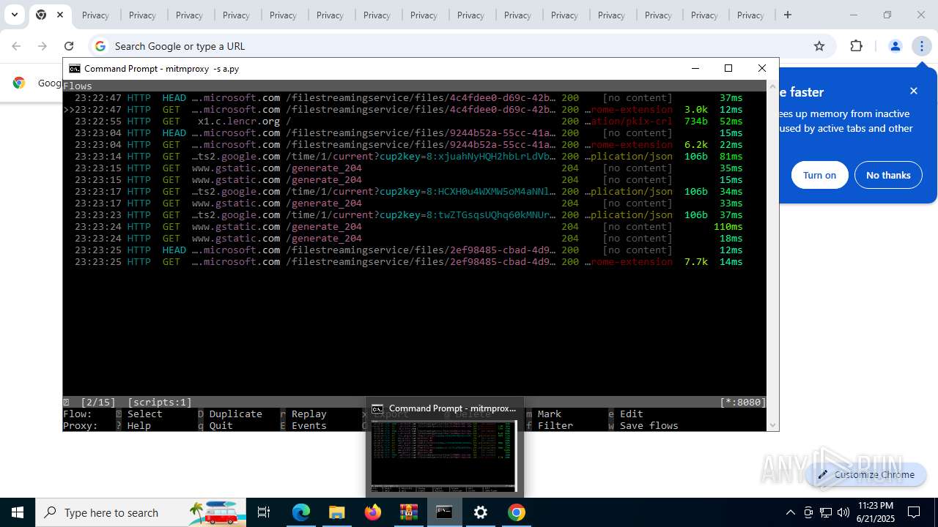
Task: Switch to the last Privacy tab
Action: [x=750, y=15]
